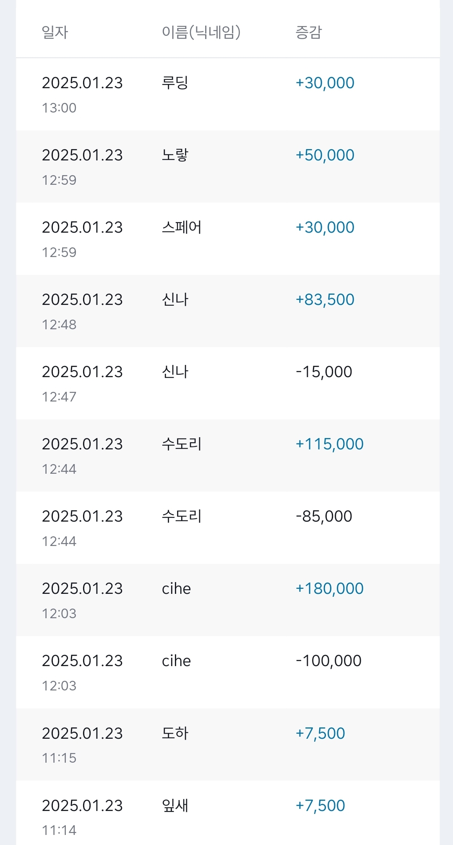Click the 11:14 timestamp
Image resolution: width=453 pixels, height=845 pixels.
(59, 830)
